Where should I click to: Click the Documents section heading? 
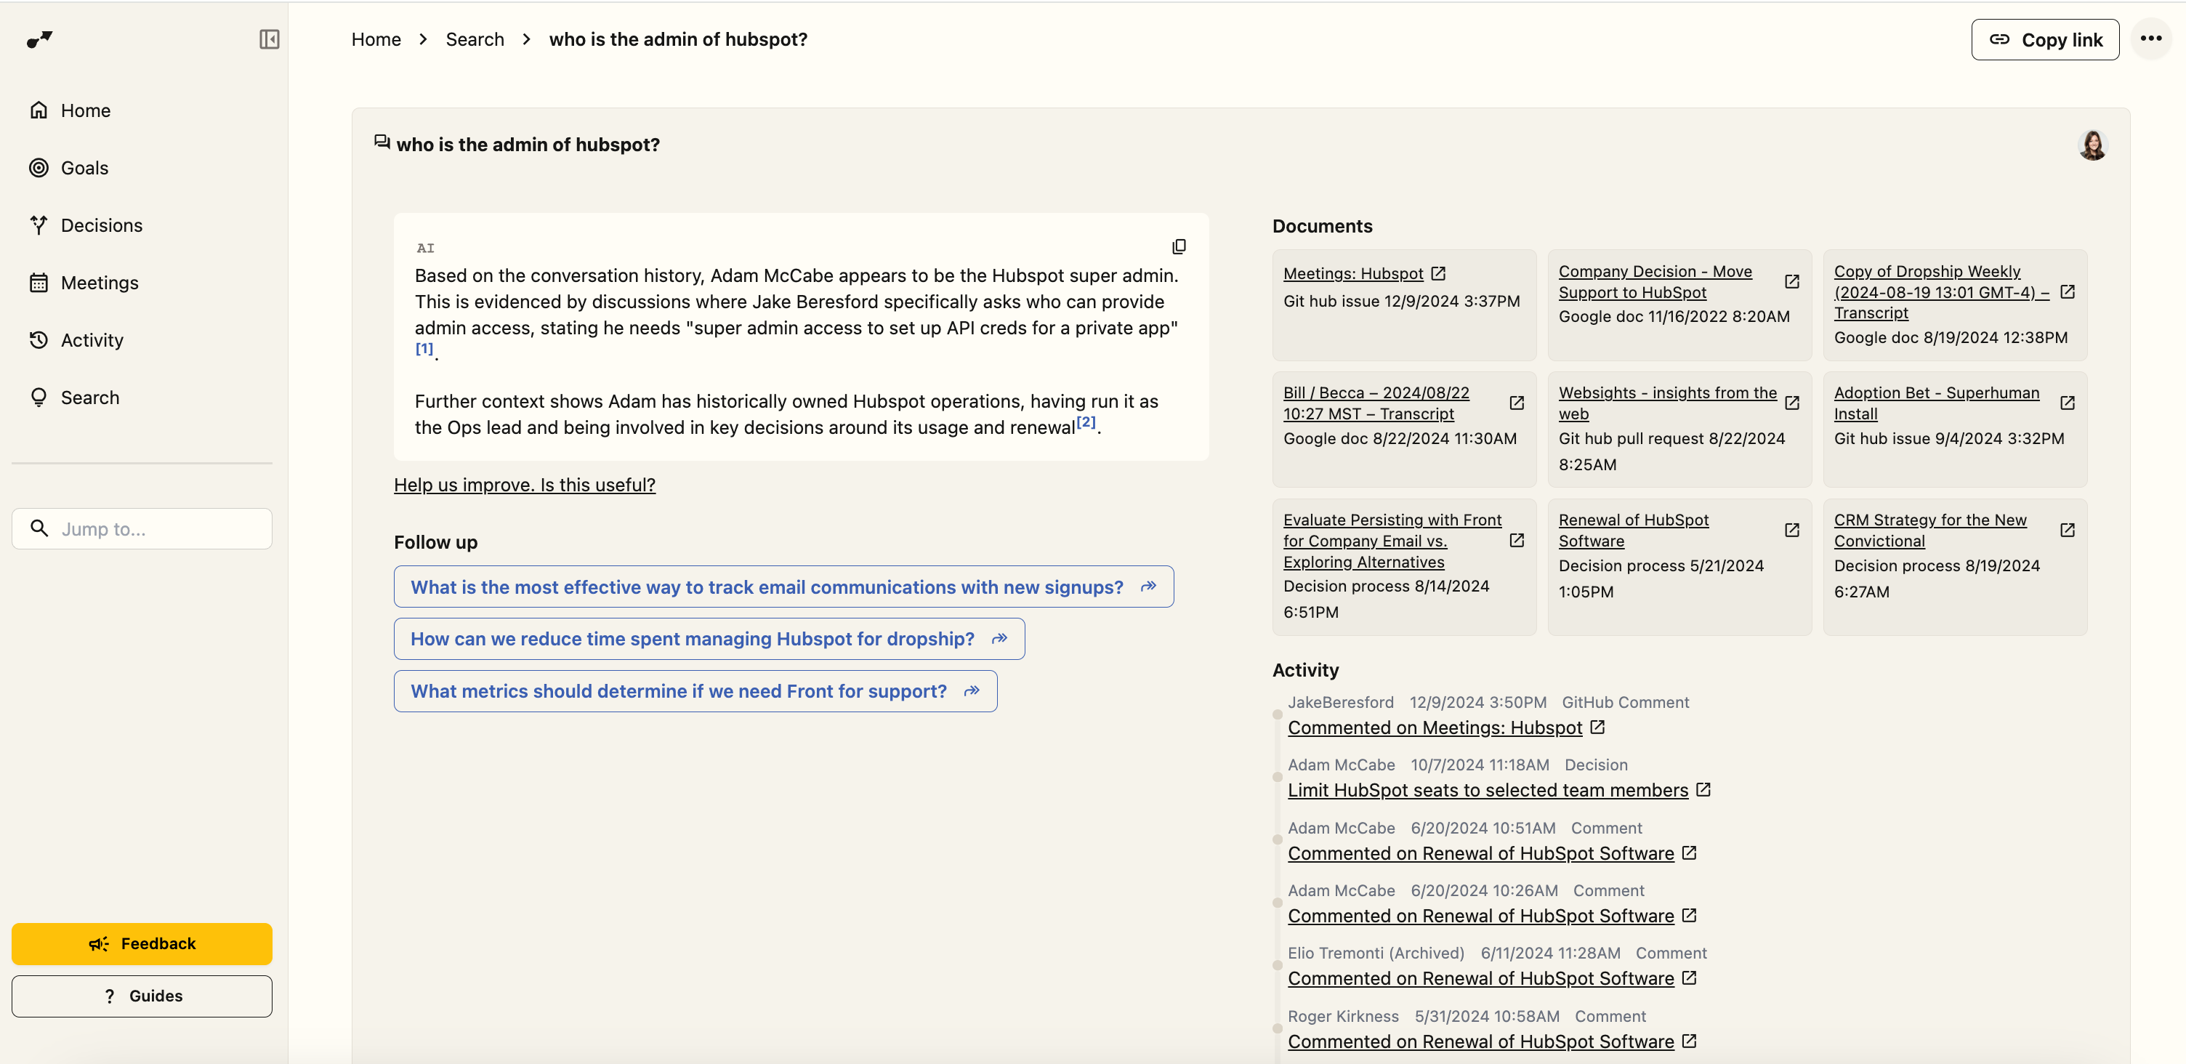pos(1321,226)
